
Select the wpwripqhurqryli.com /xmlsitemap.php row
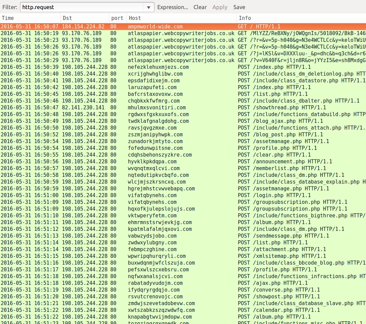coord(157,256)
